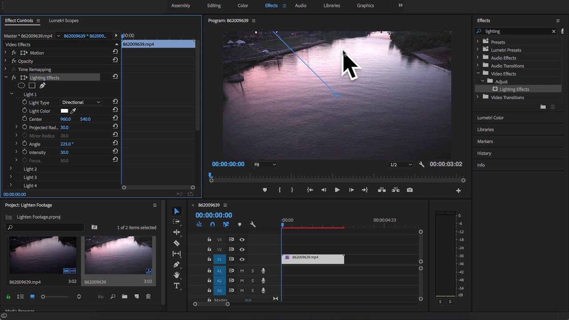Select the Pen tool in the tools panel

[x=176, y=264]
